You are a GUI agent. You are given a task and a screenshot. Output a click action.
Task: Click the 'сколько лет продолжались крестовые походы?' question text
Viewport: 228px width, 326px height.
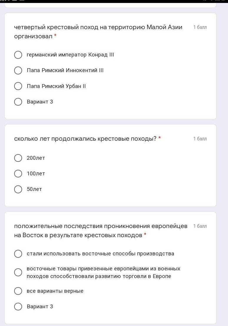pos(85,139)
